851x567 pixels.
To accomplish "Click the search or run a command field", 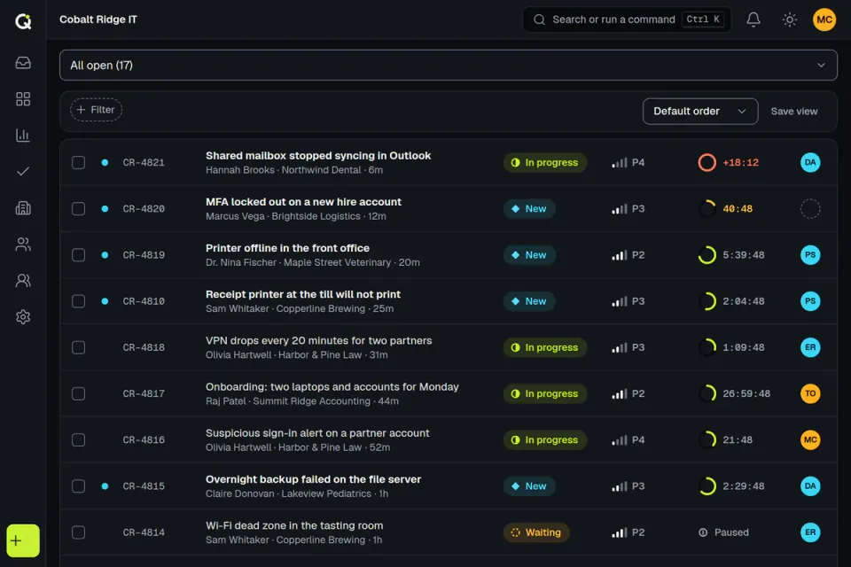I will point(627,19).
